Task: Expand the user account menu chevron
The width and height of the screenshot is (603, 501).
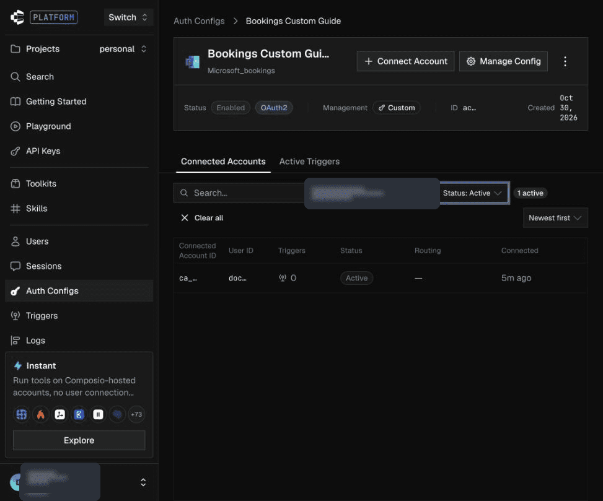Action: pyautogui.click(x=143, y=482)
